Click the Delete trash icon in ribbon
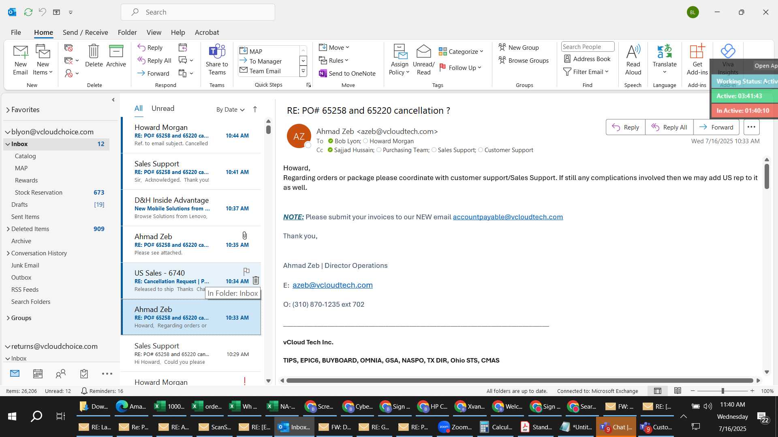 coord(94,56)
